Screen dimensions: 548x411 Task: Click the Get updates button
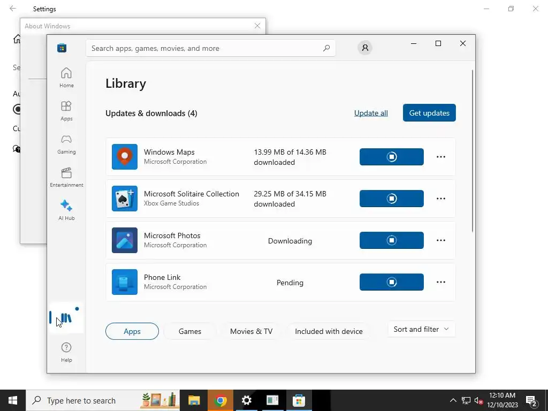pyautogui.click(x=429, y=113)
